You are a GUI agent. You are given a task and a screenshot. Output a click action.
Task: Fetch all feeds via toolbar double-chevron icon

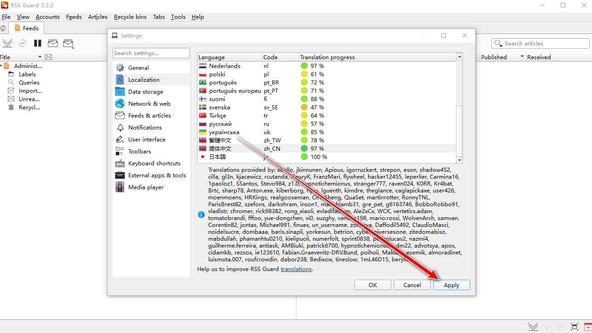coord(7,43)
